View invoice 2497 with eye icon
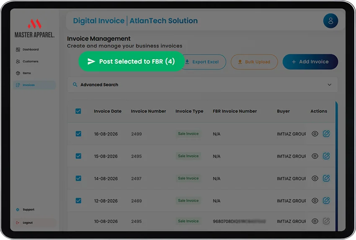 [x=315, y=179]
